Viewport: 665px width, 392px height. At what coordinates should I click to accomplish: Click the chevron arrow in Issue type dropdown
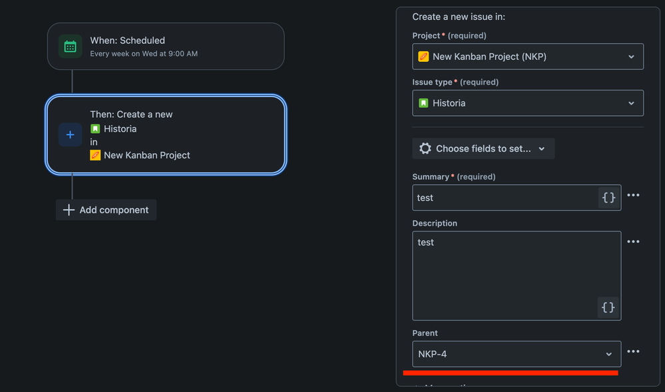(x=631, y=104)
